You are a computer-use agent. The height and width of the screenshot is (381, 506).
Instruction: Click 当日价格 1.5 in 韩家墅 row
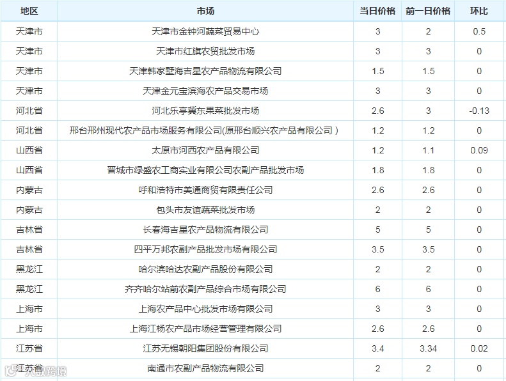point(377,71)
